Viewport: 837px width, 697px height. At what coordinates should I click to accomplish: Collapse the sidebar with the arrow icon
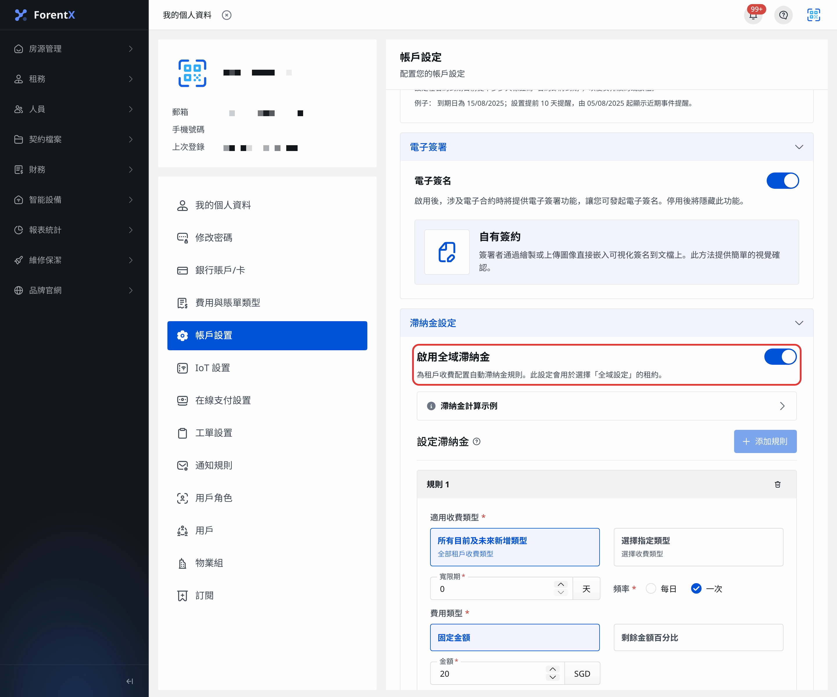[x=130, y=682]
